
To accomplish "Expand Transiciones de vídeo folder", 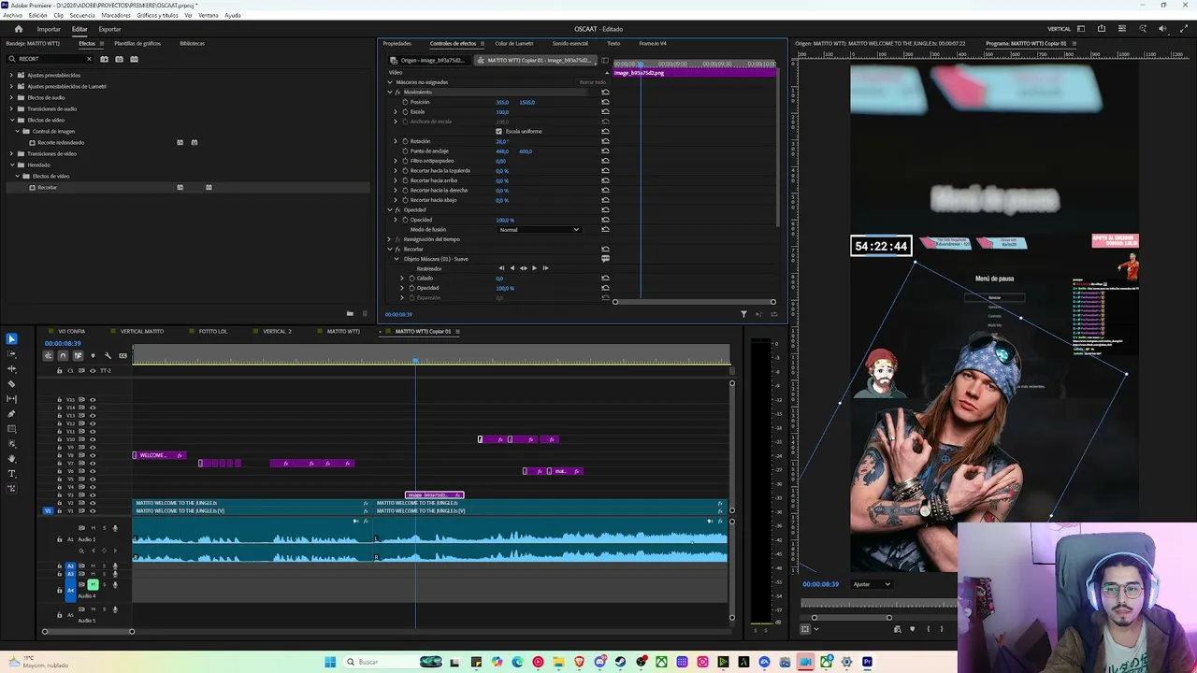I will tap(11, 153).
